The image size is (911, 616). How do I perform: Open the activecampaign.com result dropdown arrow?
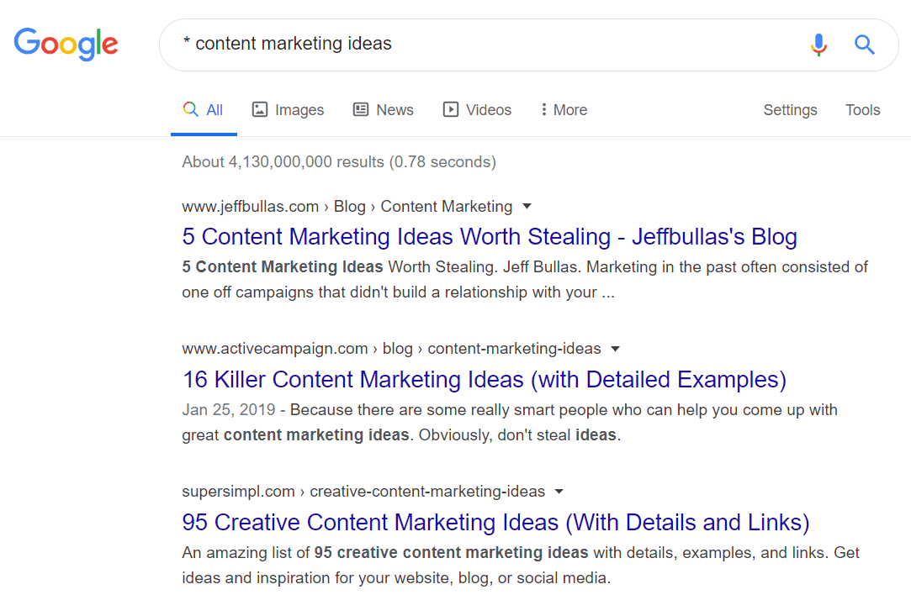point(616,348)
